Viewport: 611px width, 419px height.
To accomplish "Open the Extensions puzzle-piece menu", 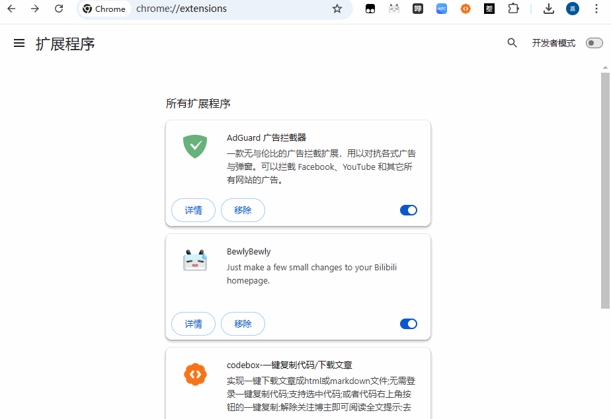I will pos(513,9).
